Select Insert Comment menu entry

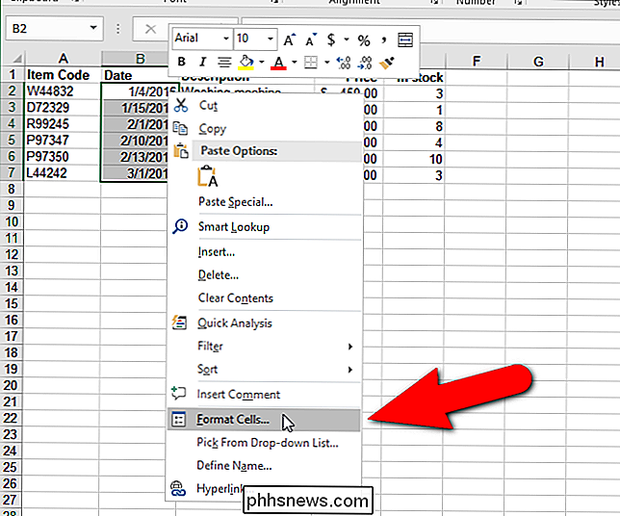239,395
